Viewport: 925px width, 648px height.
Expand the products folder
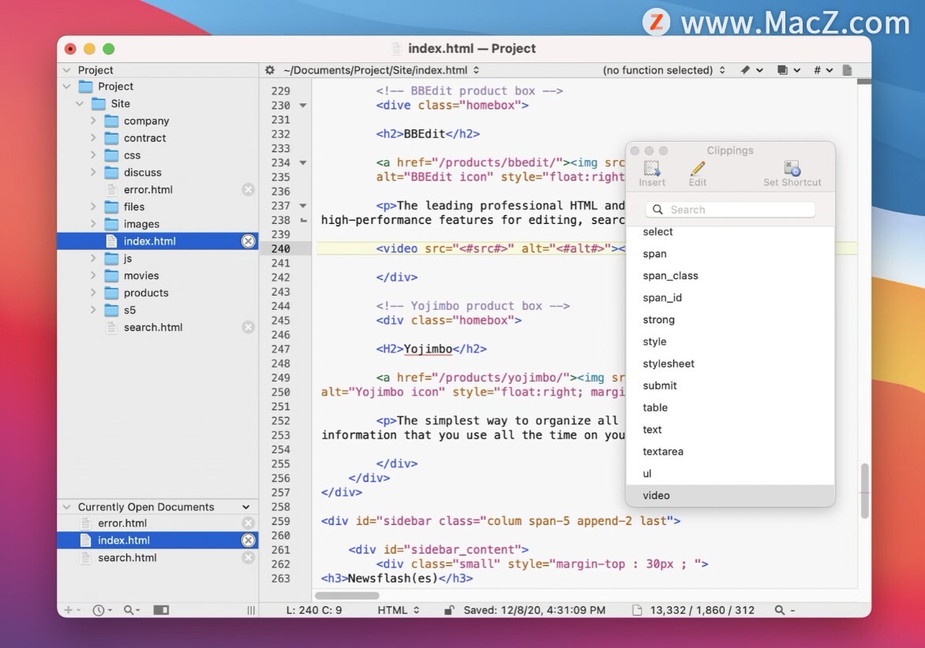pos(92,292)
